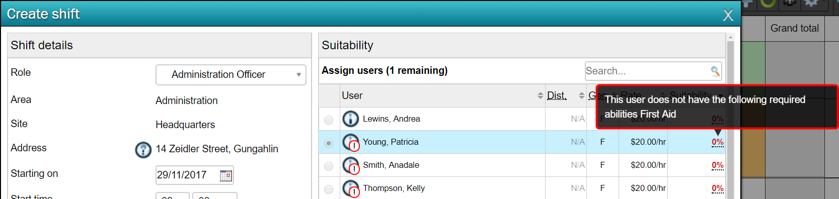839x199 pixels.
Task: Open 0% suitability link for Smith, Anadale
Action: 718,165
